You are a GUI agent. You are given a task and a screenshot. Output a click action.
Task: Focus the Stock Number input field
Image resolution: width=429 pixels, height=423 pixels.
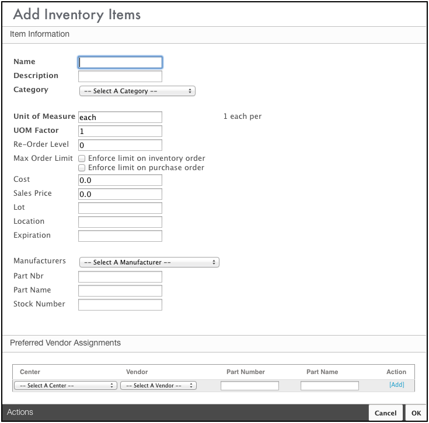[120, 305]
